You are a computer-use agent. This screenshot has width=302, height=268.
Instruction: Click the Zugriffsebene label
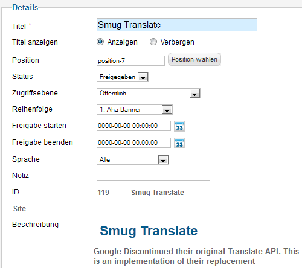pos(35,93)
